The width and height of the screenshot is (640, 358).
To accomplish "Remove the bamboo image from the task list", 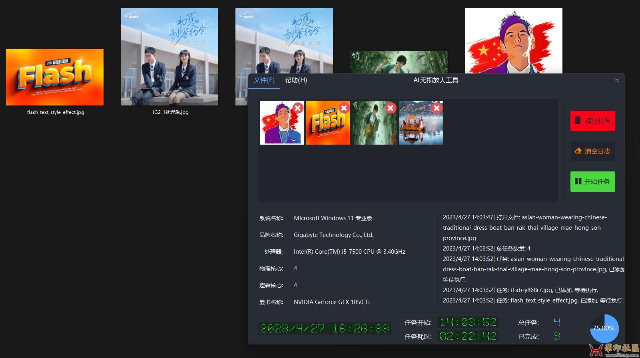I will [391, 108].
